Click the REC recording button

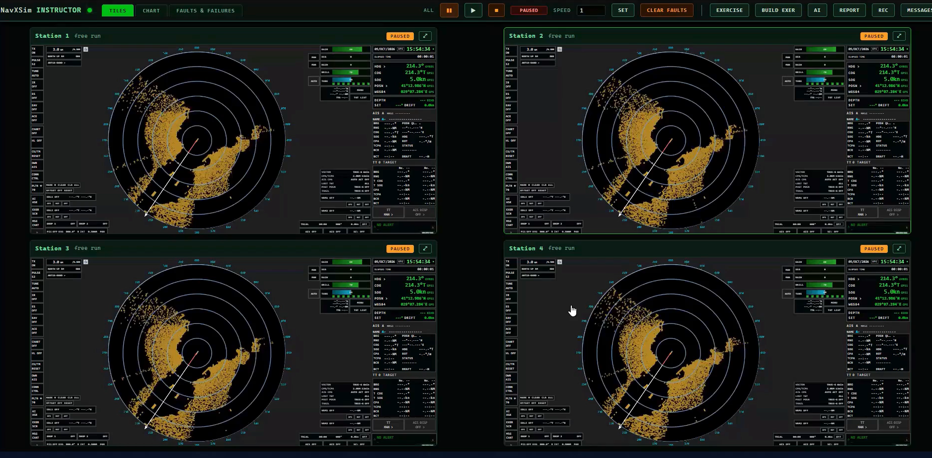click(x=883, y=10)
